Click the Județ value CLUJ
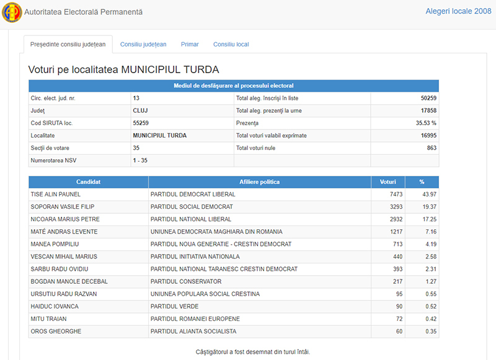496x360 pixels. [x=140, y=111]
